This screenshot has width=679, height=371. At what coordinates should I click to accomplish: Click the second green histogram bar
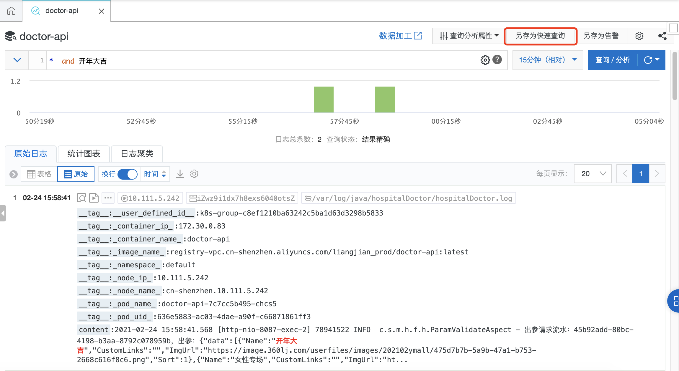385,100
